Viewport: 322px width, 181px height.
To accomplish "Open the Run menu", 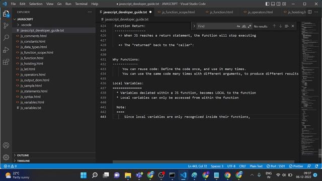I will point(68,4).
